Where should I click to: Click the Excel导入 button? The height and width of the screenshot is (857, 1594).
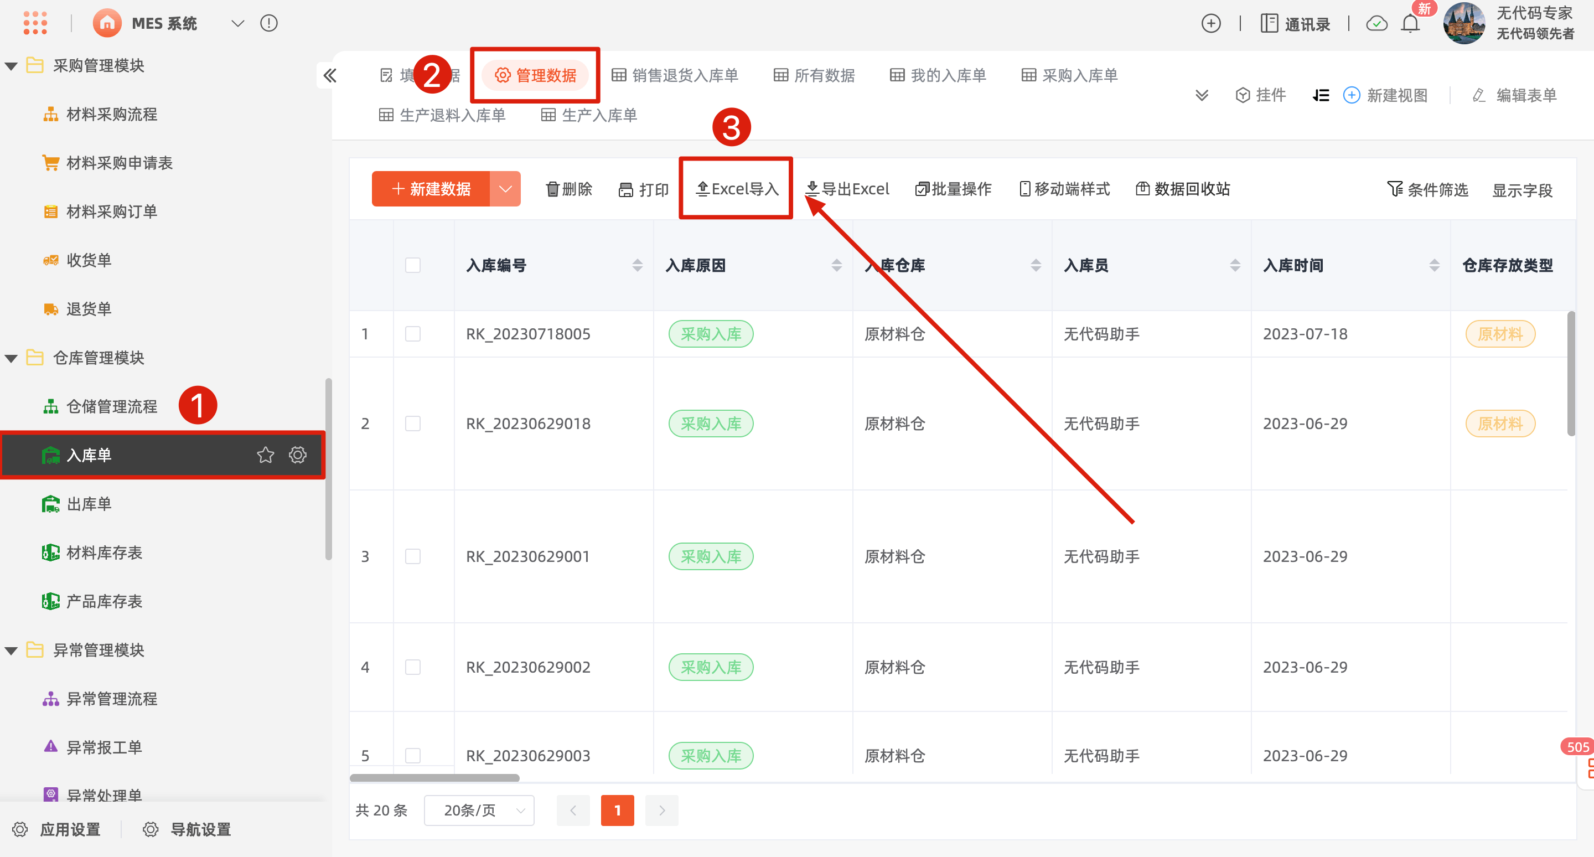[736, 189]
